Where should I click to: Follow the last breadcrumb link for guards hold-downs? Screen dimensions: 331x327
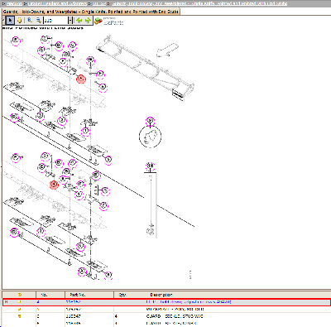tap(200, 3)
